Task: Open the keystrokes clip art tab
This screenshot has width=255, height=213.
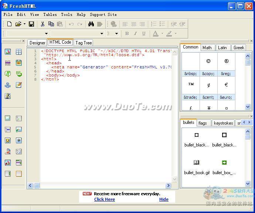Action: coord(223,123)
